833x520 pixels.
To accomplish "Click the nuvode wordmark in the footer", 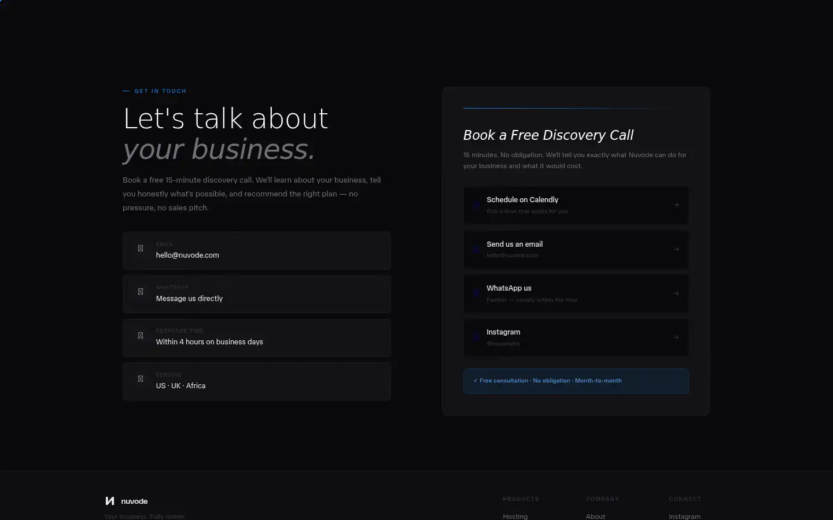I will 134,501.
